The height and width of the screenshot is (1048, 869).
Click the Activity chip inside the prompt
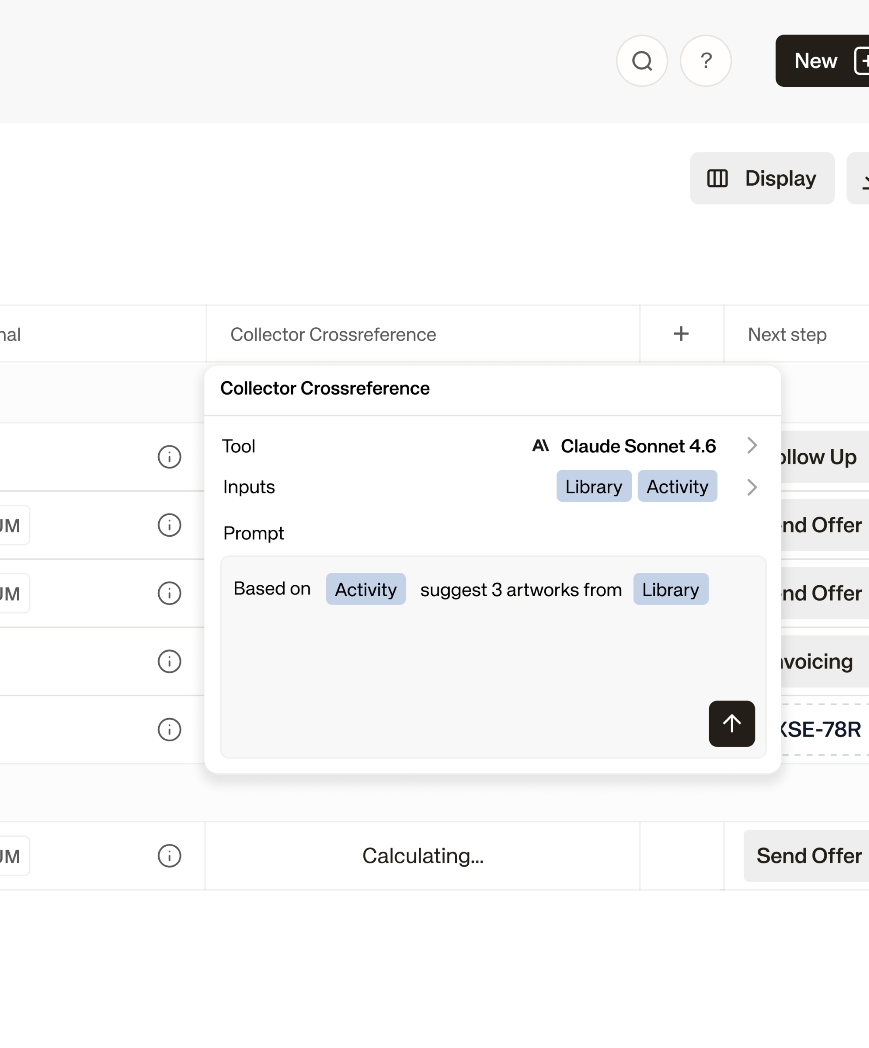pos(365,589)
